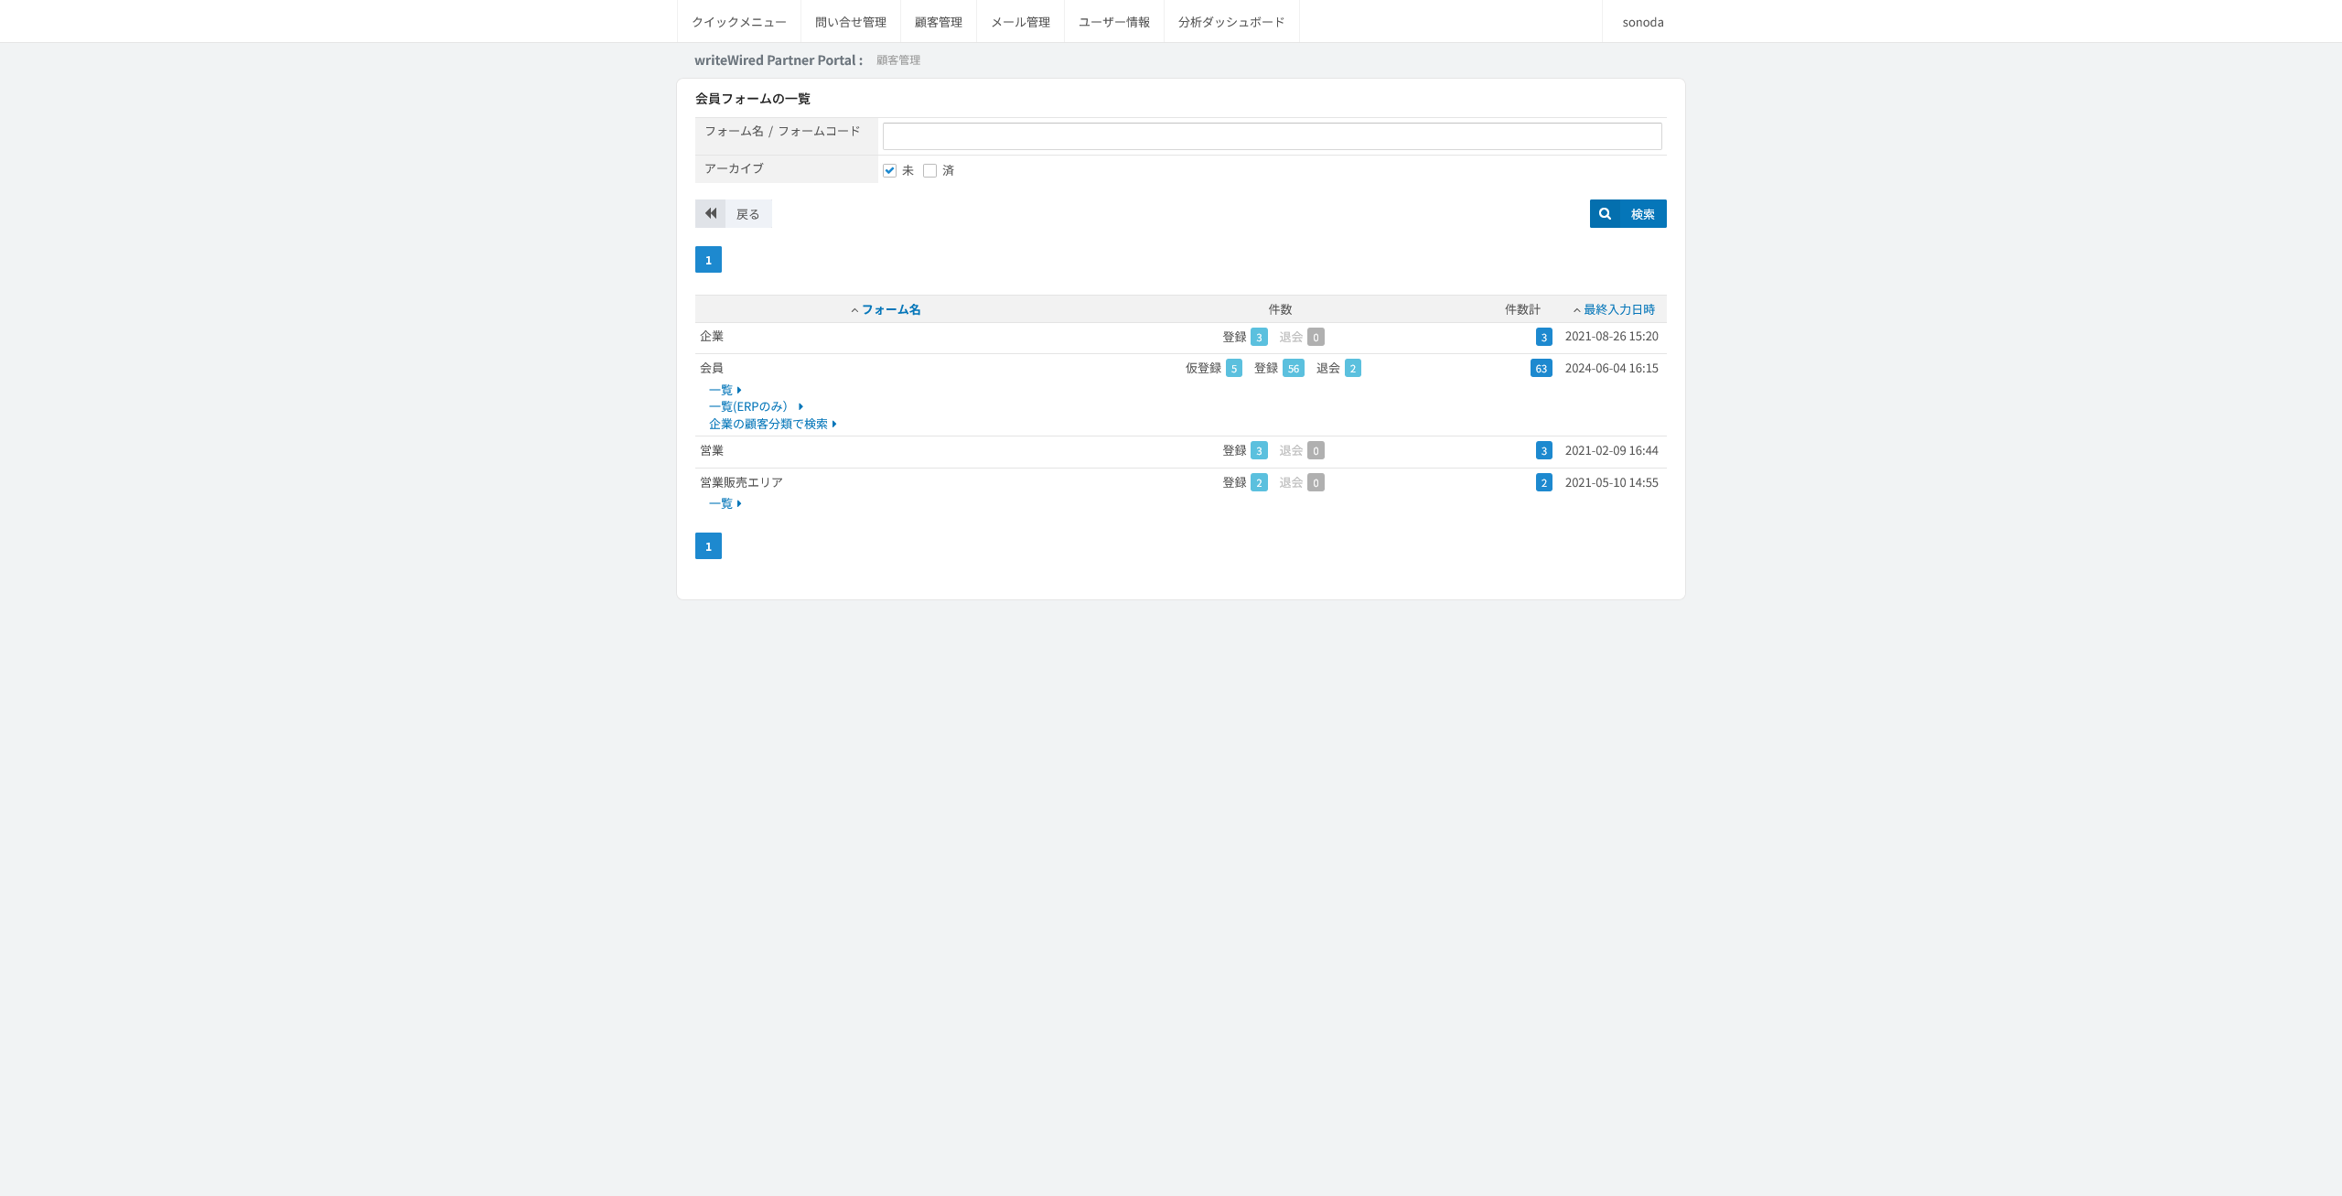Viewport: 2342px width, 1196px height.
Task: Click the 戻る button label
Action: click(747, 214)
